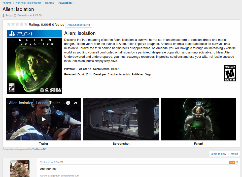
Task: Click the "Alien: Isolation" thread title
Action: 18,9
